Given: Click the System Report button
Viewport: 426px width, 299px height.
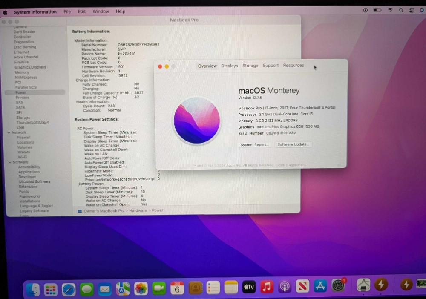Looking at the screenshot, I should click(x=254, y=144).
